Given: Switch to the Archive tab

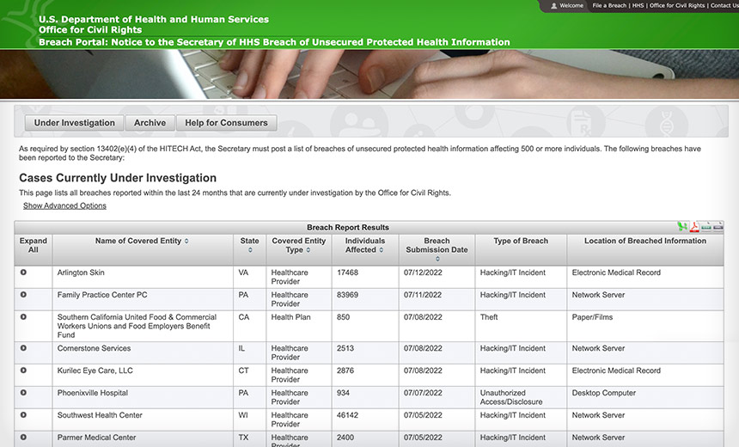Looking at the screenshot, I should coord(150,123).
